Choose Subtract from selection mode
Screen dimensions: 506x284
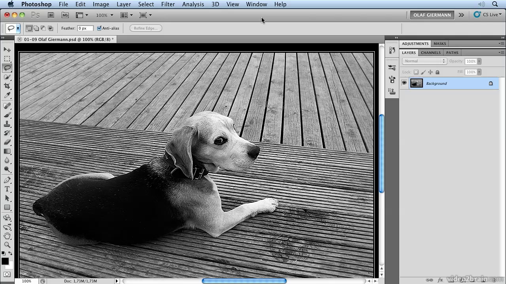43,28
